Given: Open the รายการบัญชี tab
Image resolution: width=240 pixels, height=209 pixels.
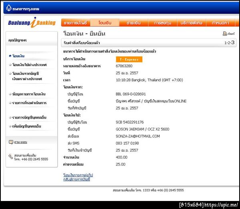Looking at the screenshot, I should click(76, 23).
